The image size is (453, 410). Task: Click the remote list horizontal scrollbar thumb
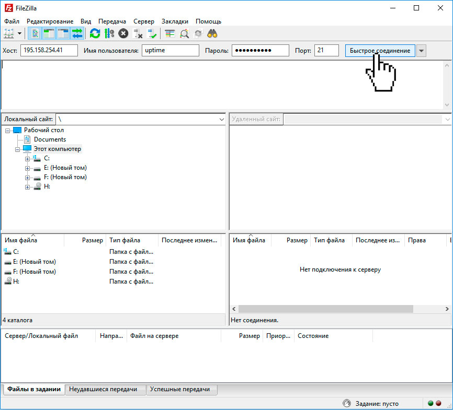click(x=326, y=309)
